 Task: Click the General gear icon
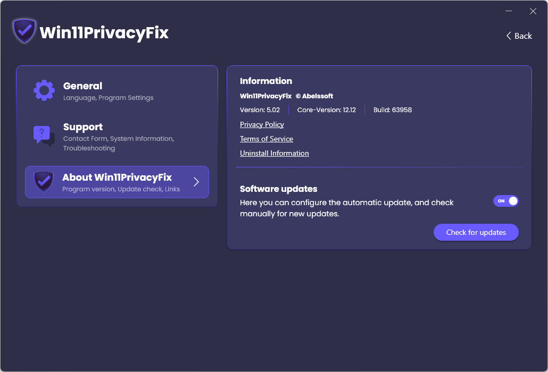[x=44, y=91]
